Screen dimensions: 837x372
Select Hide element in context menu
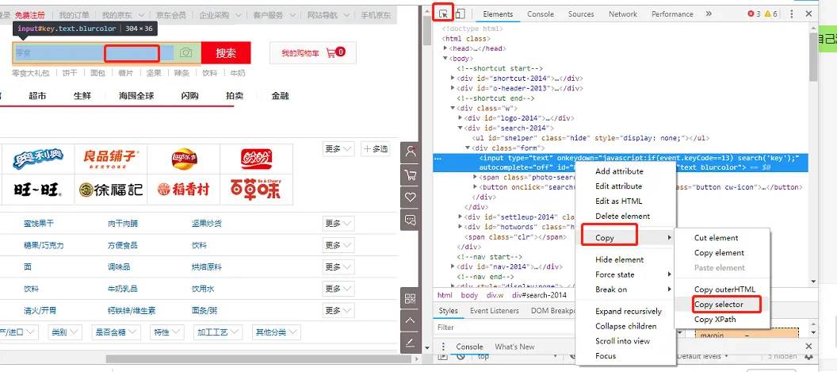[619, 259]
